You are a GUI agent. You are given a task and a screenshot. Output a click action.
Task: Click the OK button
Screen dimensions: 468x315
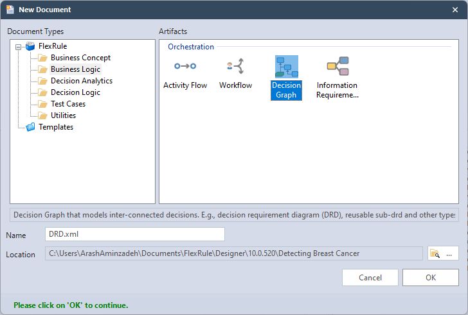coord(431,278)
